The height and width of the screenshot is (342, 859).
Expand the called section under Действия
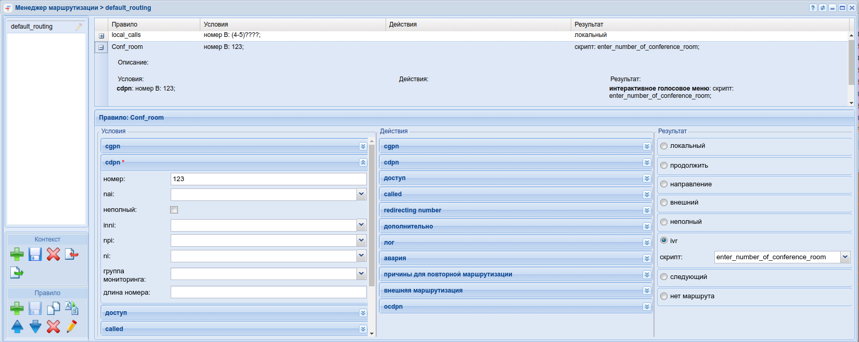tap(647, 195)
